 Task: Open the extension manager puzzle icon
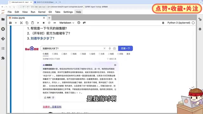[x=3, y=58]
